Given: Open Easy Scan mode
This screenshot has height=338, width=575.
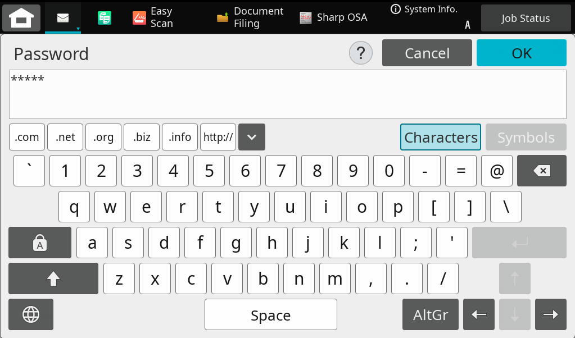Looking at the screenshot, I should coord(153,18).
